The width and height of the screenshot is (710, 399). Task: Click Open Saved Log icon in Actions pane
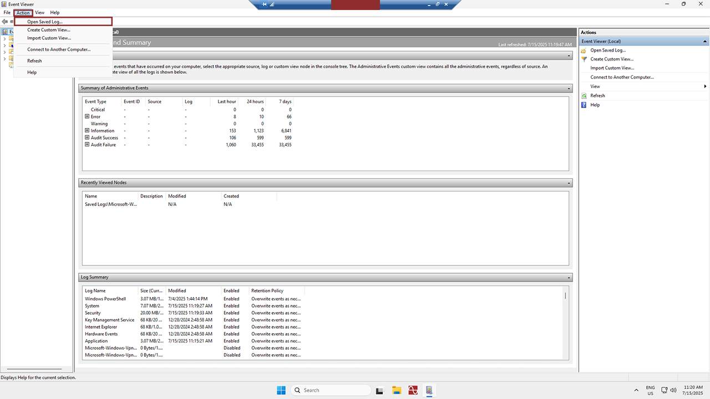coord(584,50)
